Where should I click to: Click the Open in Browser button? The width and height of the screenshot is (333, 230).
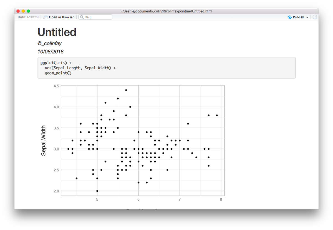pyautogui.click(x=59, y=17)
